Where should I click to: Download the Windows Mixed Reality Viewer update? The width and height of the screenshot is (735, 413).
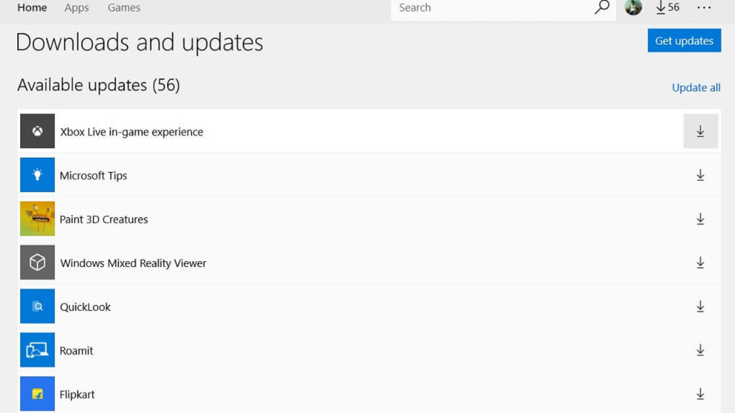701,263
